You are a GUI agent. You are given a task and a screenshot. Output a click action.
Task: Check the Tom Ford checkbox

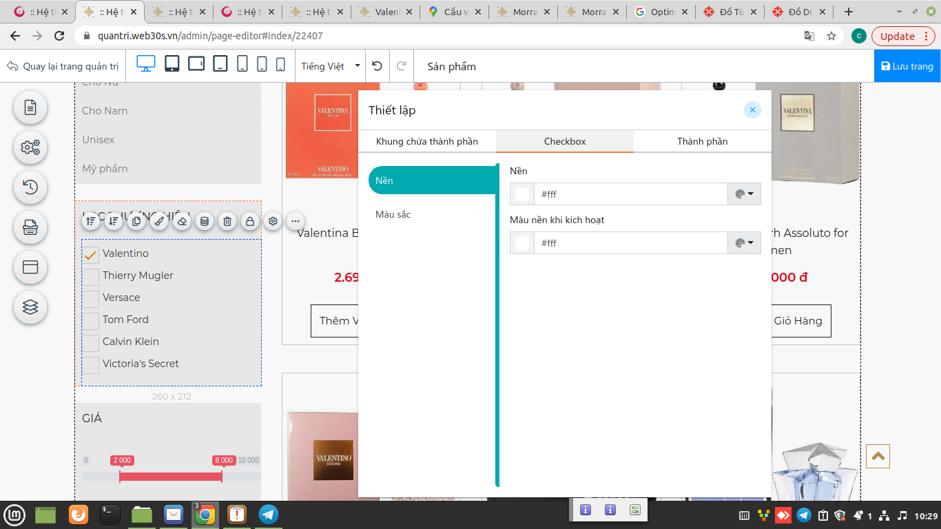pos(91,321)
